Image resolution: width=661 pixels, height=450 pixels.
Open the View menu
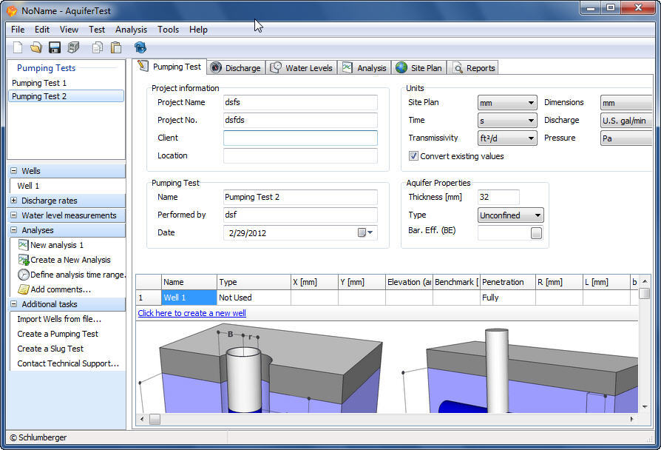(69, 30)
